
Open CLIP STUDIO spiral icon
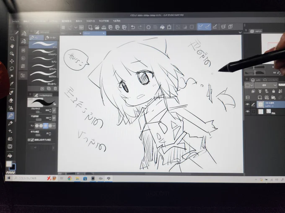81,28
